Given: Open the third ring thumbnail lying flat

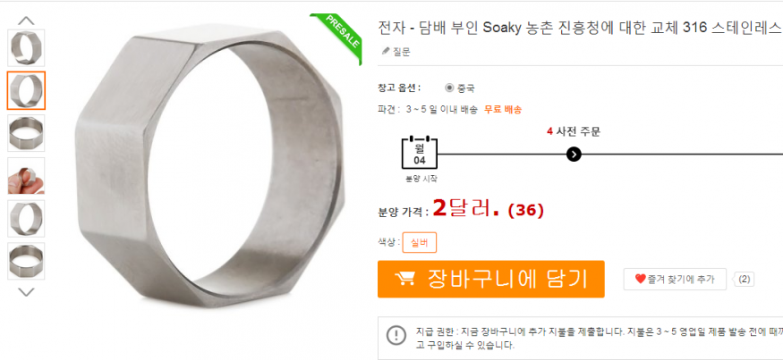Looking at the screenshot, I should tap(26, 133).
